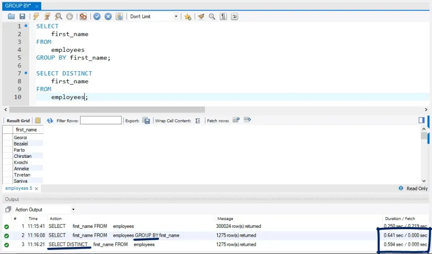Toggle Wrap Cell Content in result grid

coord(198,121)
